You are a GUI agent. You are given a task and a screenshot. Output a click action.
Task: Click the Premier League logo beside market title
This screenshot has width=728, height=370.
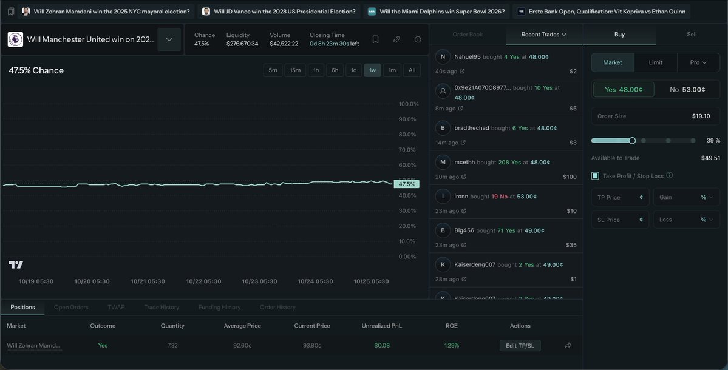15,39
